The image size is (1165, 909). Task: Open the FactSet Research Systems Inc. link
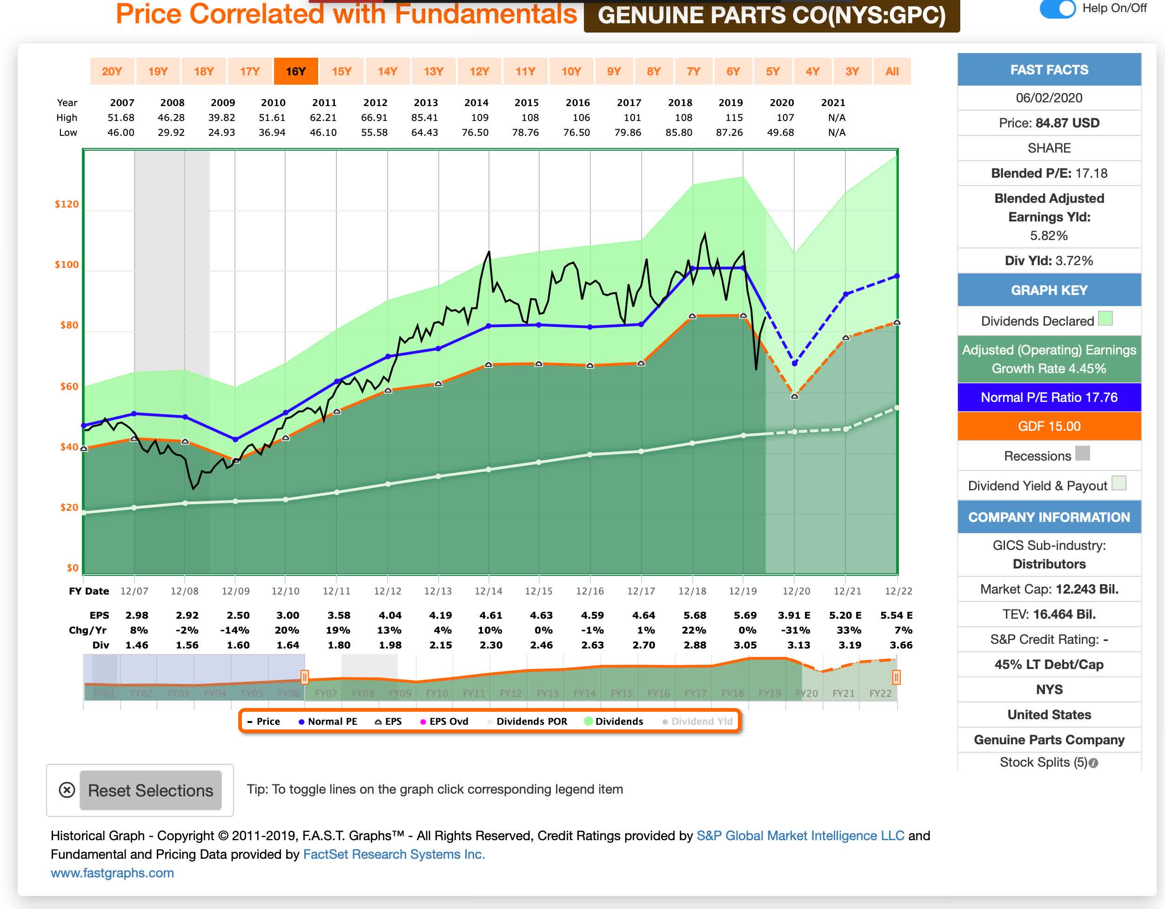(394, 854)
